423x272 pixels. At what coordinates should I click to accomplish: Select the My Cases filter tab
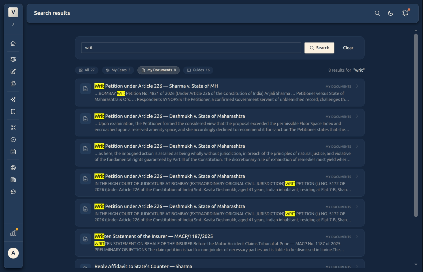[x=118, y=70]
